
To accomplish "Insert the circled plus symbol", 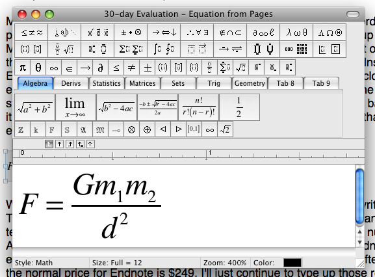I will click(147, 129).
